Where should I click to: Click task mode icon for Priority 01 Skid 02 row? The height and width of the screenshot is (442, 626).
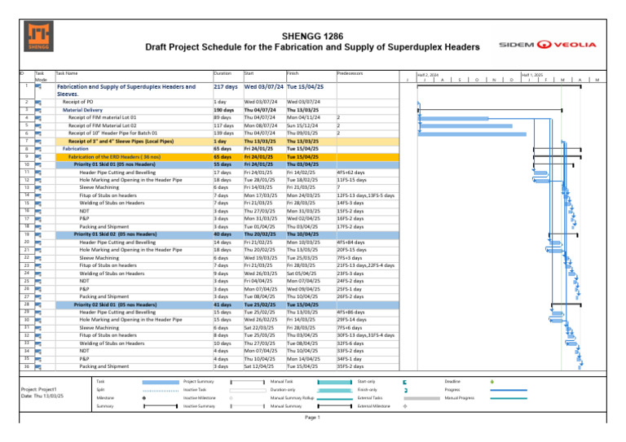pos(38,234)
